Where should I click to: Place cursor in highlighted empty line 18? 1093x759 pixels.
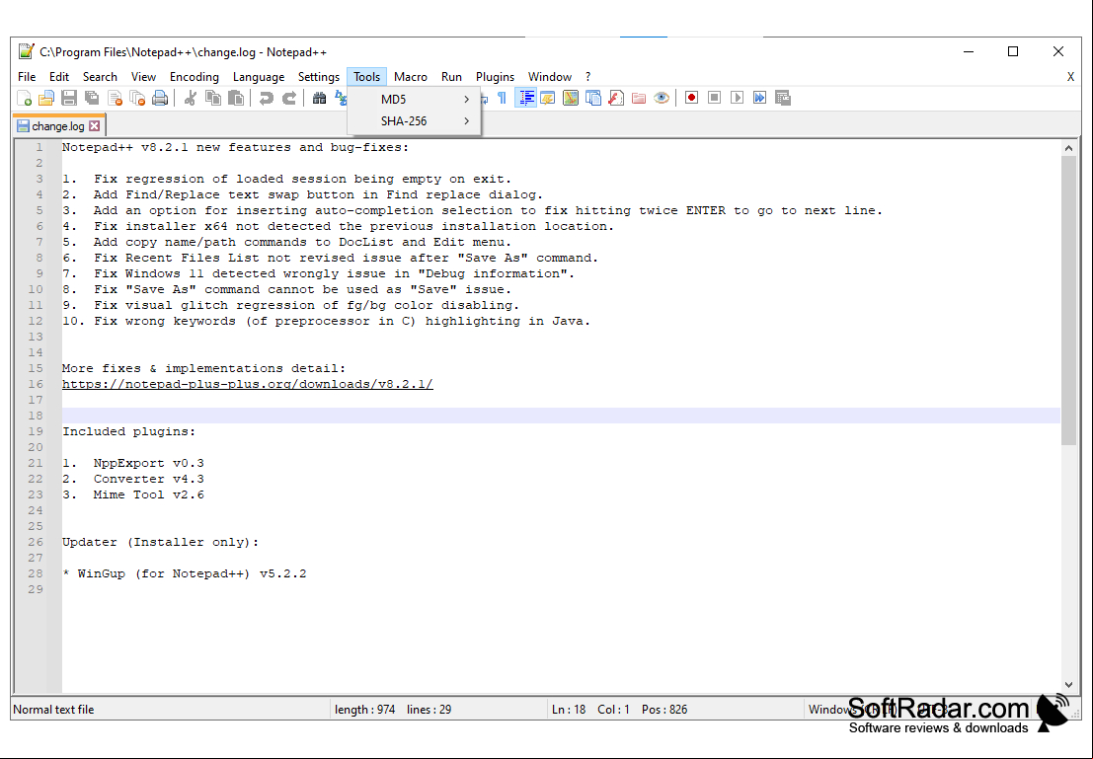[561, 416]
